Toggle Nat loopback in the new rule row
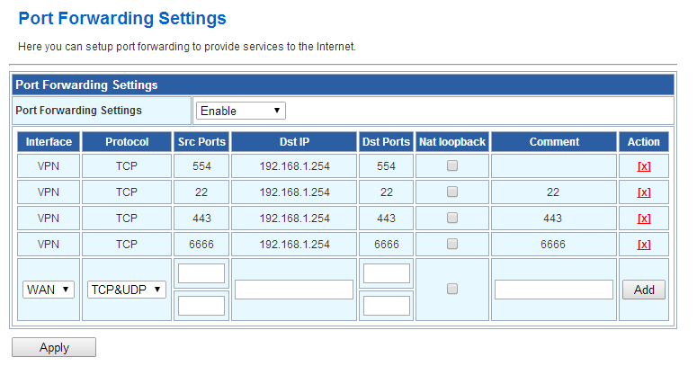The image size is (697, 366). click(x=452, y=289)
